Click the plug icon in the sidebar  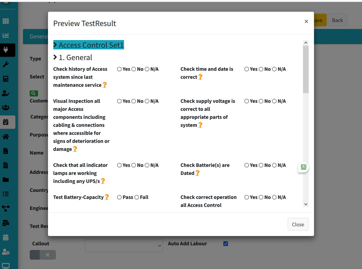6,50
